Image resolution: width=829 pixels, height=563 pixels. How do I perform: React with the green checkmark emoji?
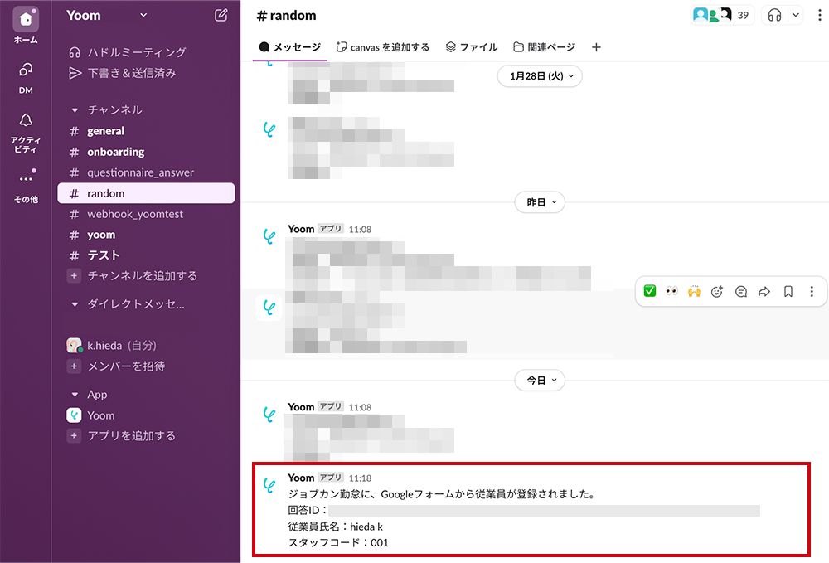pyautogui.click(x=650, y=291)
